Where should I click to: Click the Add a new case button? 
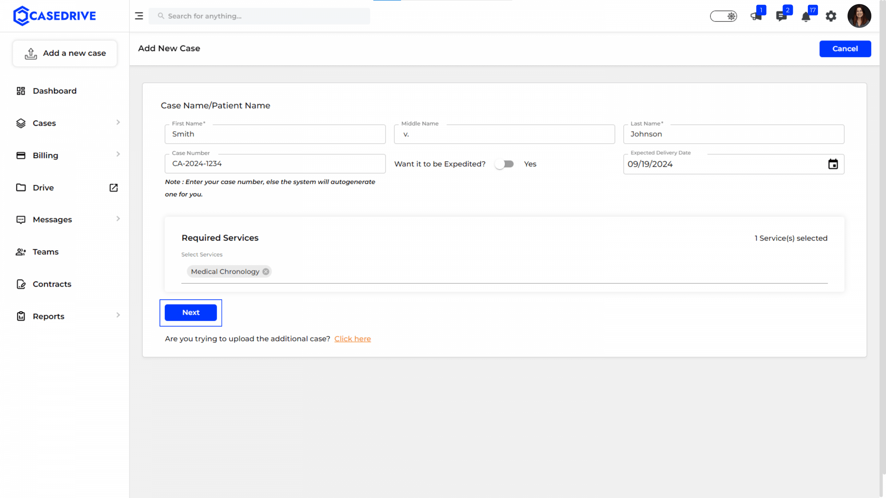(65, 53)
